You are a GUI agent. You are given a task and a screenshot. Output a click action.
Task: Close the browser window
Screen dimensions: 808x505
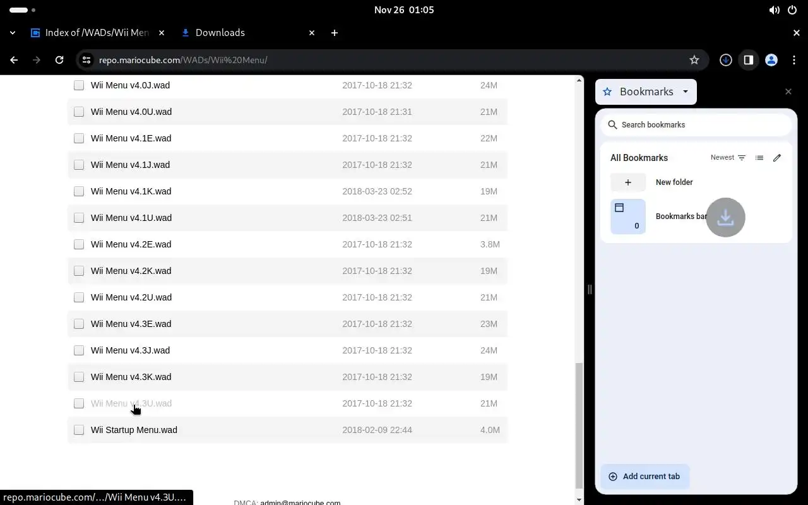pos(797,33)
